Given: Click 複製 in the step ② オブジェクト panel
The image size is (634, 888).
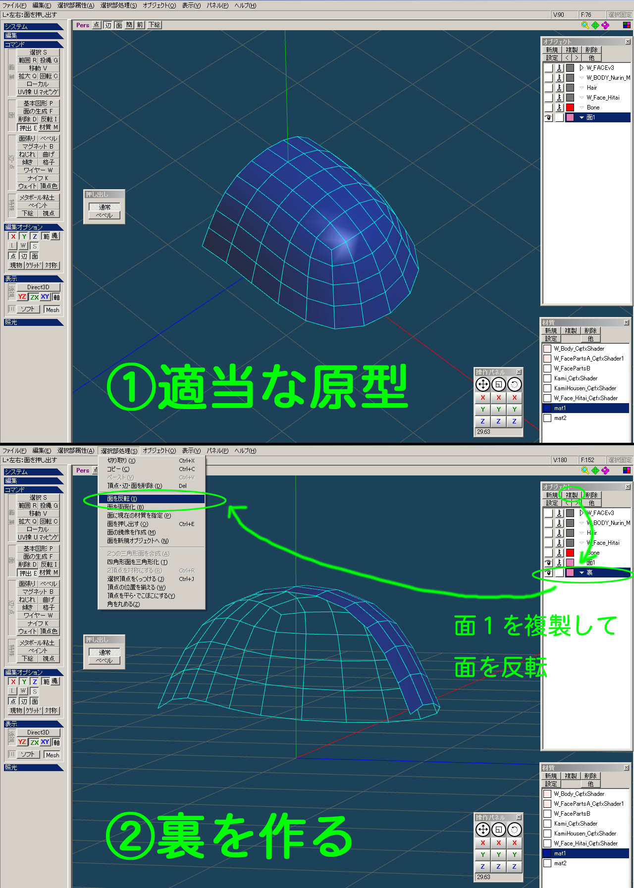Looking at the screenshot, I should pos(572,495).
